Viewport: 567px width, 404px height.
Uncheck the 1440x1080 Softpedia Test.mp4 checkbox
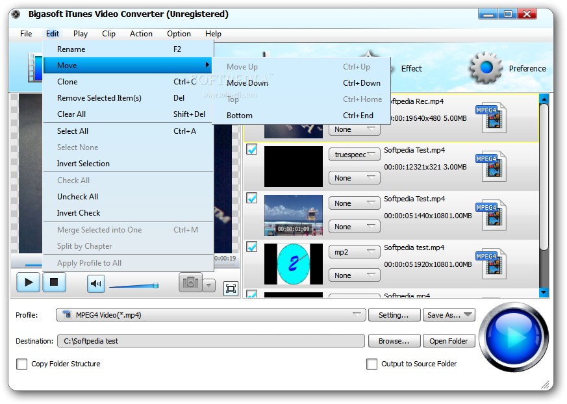[252, 198]
